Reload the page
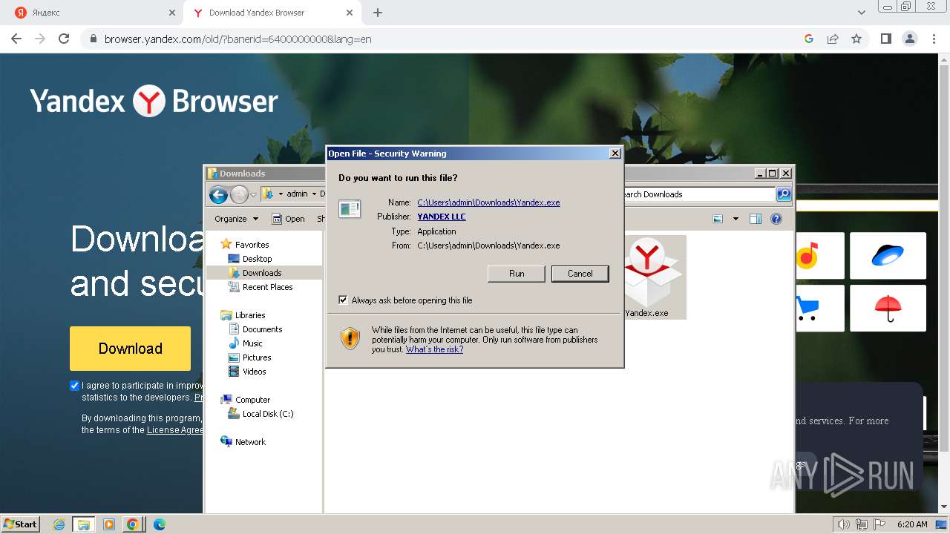Viewport: 950px width, 534px height. pyautogui.click(x=64, y=39)
